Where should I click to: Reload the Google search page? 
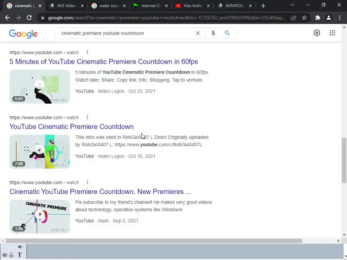tap(29, 18)
